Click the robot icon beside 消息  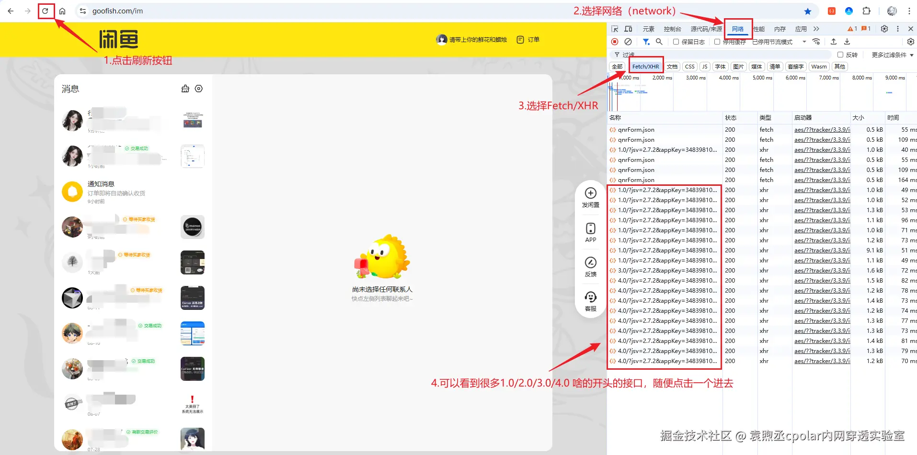point(185,89)
